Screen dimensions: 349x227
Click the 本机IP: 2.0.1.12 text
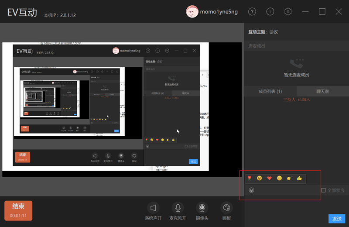pyautogui.click(x=60, y=15)
